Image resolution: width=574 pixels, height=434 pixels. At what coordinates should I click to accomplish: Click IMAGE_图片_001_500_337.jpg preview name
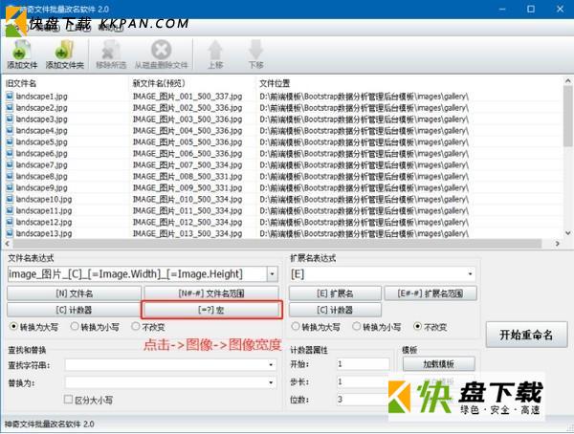[x=188, y=97]
